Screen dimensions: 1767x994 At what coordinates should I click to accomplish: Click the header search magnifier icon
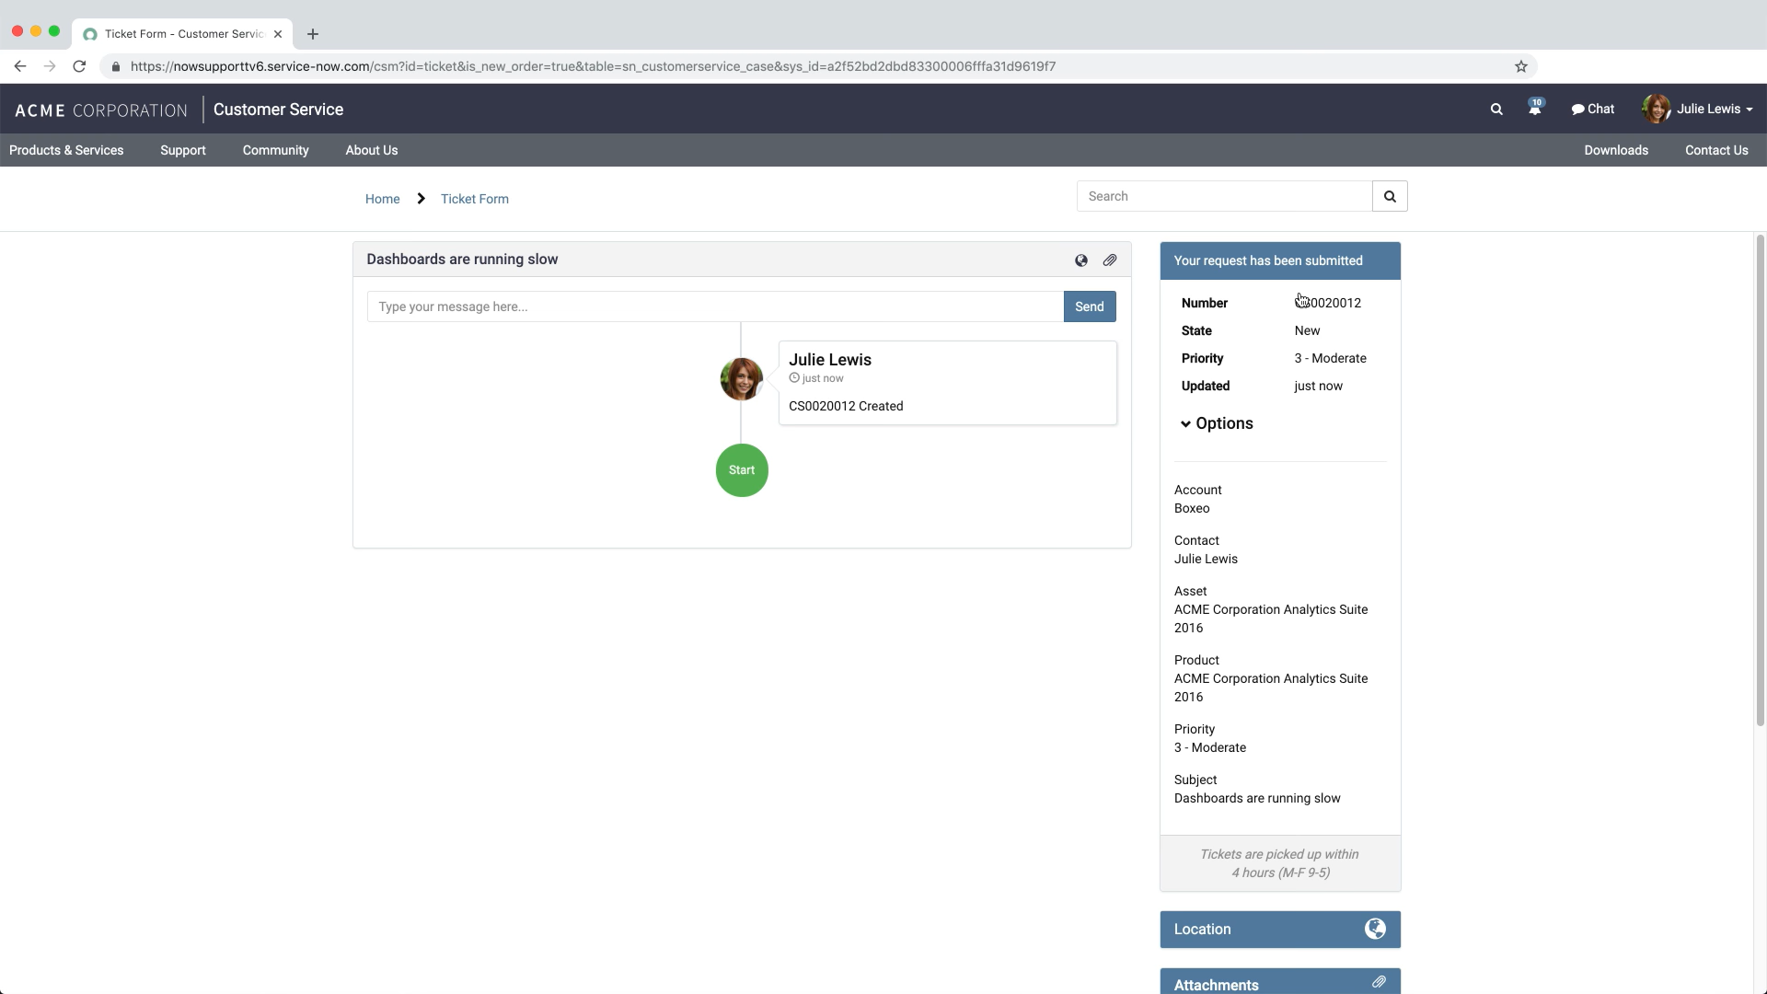tap(1496, 109)
